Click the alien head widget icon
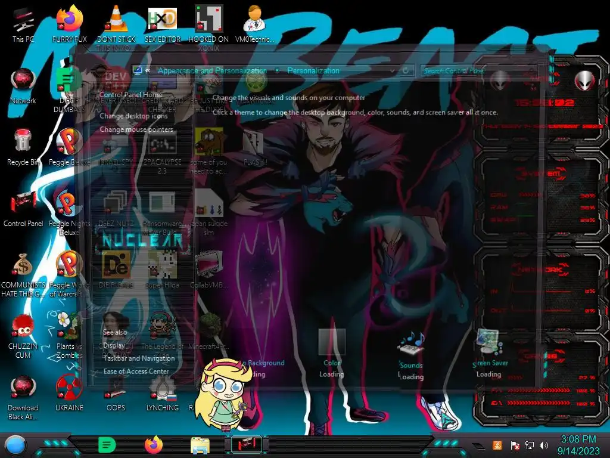The width and height of the screenshot is (610, 458). [585, 81]
